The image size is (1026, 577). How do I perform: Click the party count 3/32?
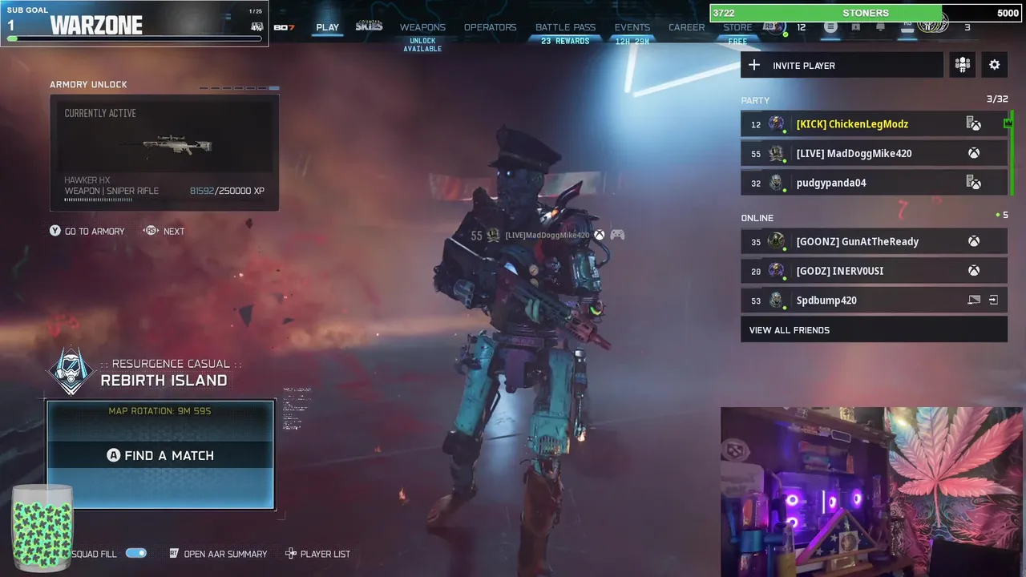997,99
